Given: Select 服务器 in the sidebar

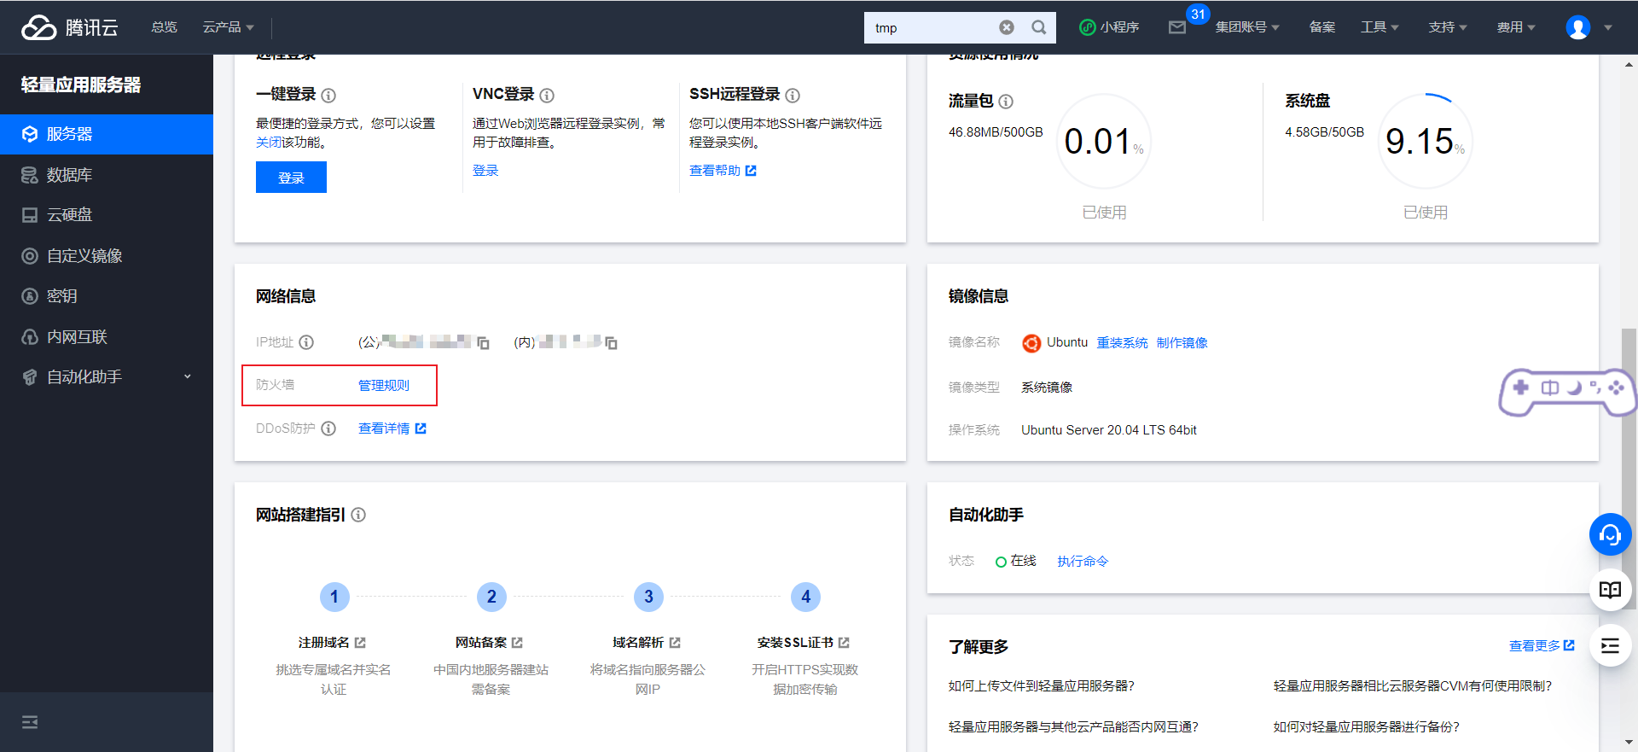Looking at the screenshot, I should pyautogui.click(x=107, y=134).
